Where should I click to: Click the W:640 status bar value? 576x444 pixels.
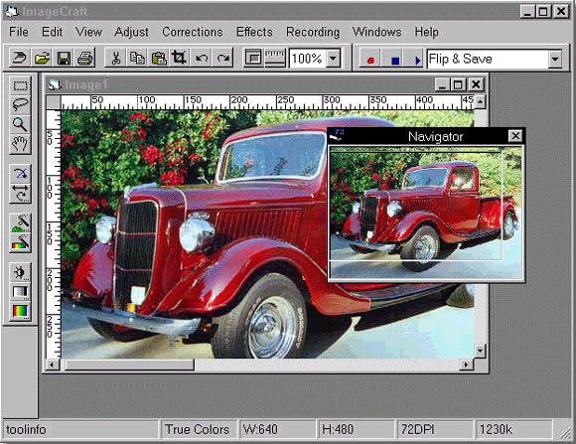click(277, 429)
